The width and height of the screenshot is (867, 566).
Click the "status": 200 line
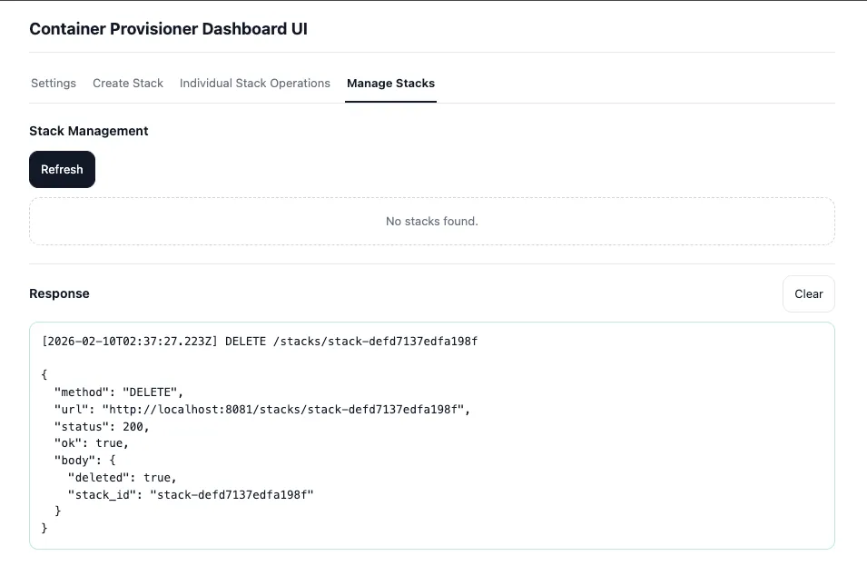click(102, 426)
